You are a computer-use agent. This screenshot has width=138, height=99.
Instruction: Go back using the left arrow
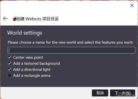[5, 19]
